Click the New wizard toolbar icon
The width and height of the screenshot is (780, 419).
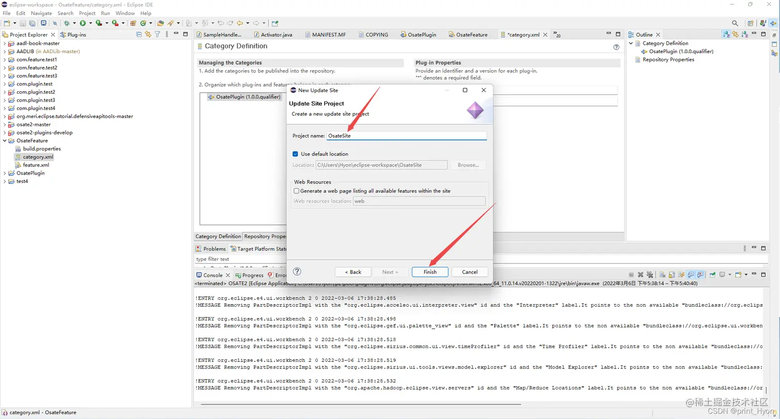(x=7, y=23)
